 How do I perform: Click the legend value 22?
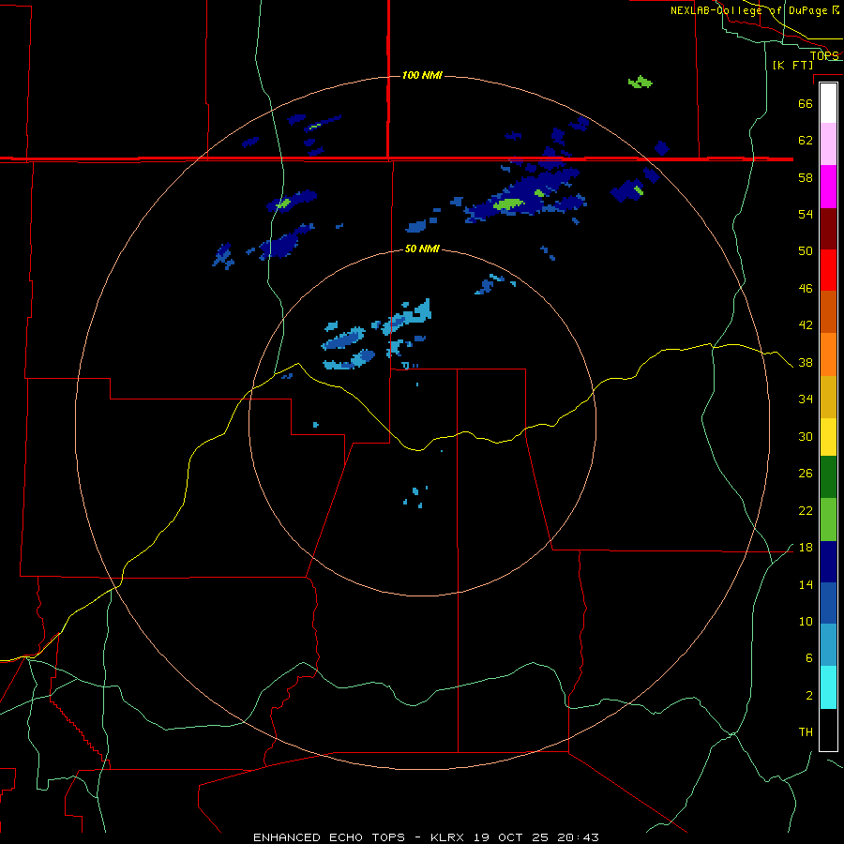click(806, 510)
